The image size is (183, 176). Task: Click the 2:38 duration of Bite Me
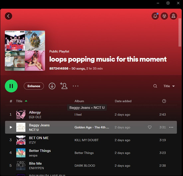point(163,166)
